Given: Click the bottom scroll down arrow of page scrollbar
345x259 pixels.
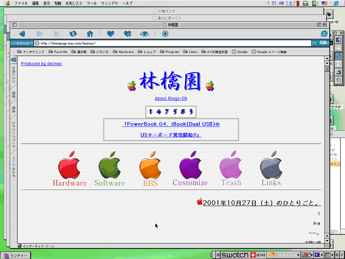Looking at the screenshot, I should 327,241.
